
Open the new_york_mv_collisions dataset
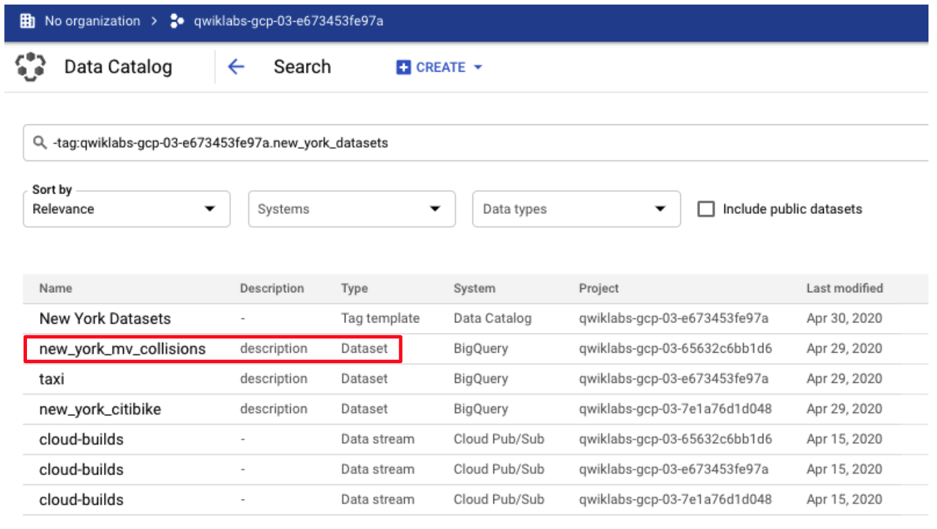point(122,349)
